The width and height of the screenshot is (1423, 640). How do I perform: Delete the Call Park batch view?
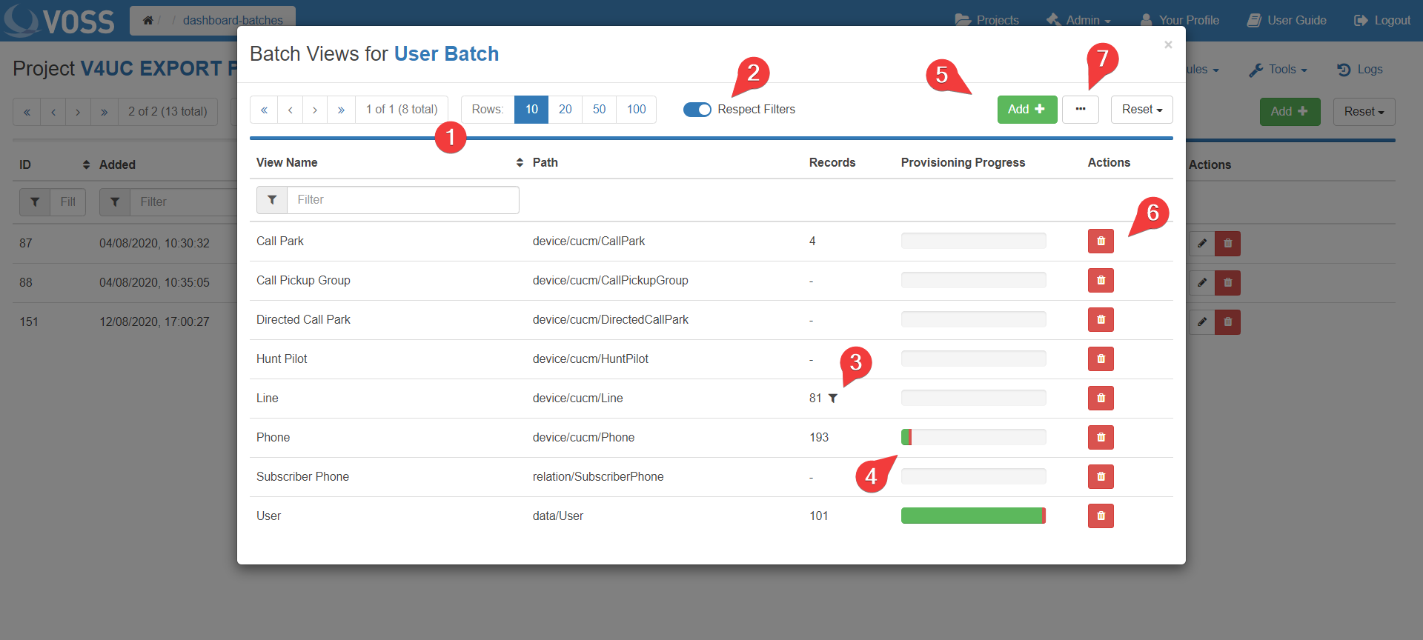[x=1101, y=241]
